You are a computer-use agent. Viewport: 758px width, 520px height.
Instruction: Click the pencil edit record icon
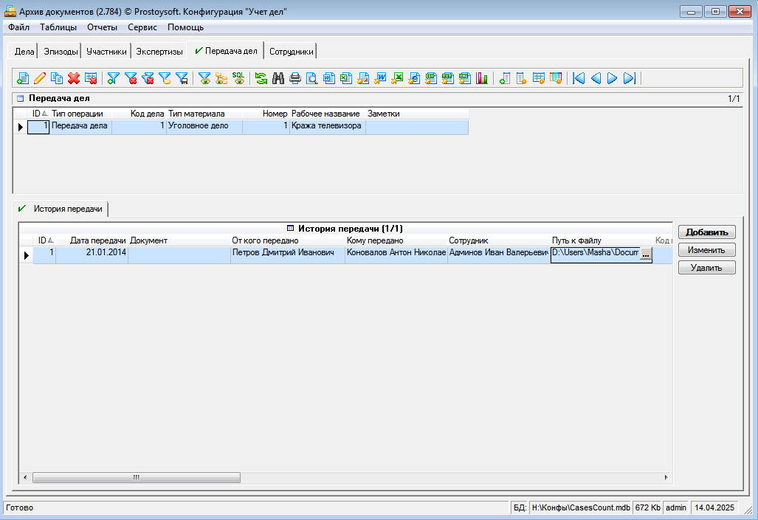(x=40, y=78)
